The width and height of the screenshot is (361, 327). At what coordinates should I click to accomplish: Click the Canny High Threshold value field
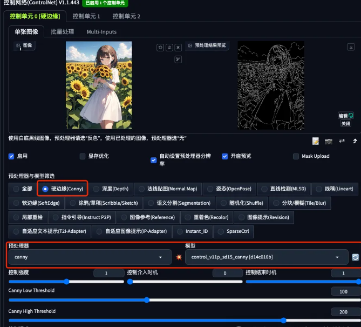point(346,312)
